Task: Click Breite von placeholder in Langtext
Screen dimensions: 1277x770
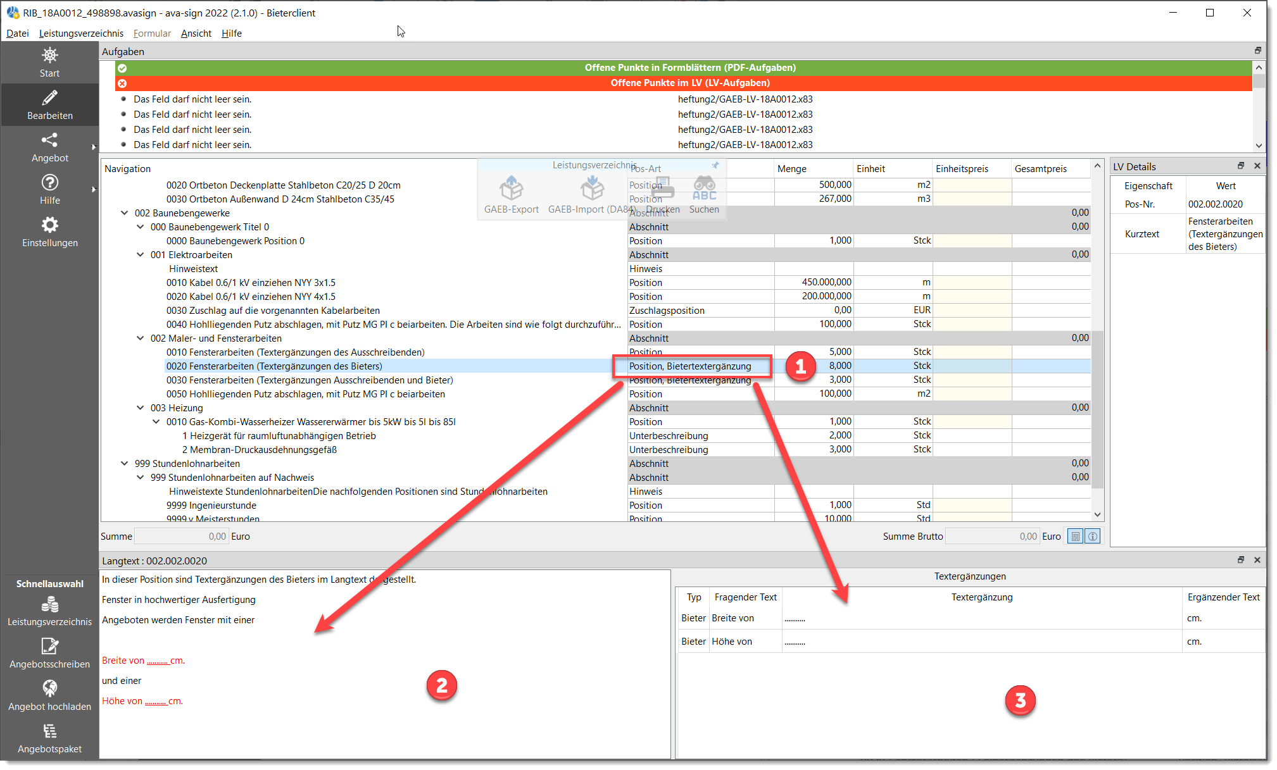Action: coord(158,661)
